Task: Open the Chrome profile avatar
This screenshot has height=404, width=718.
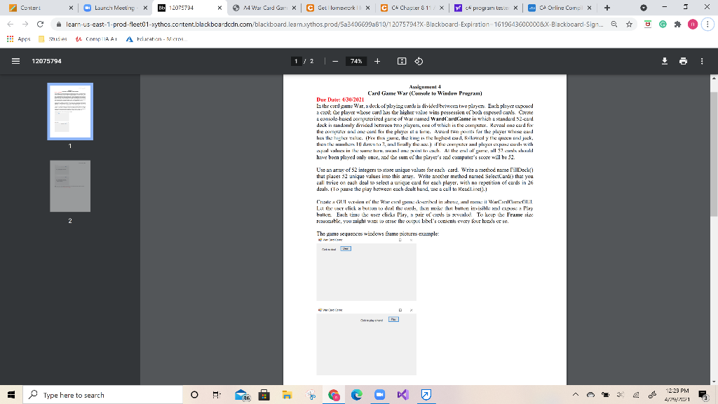Action: (x=693, y=25)
